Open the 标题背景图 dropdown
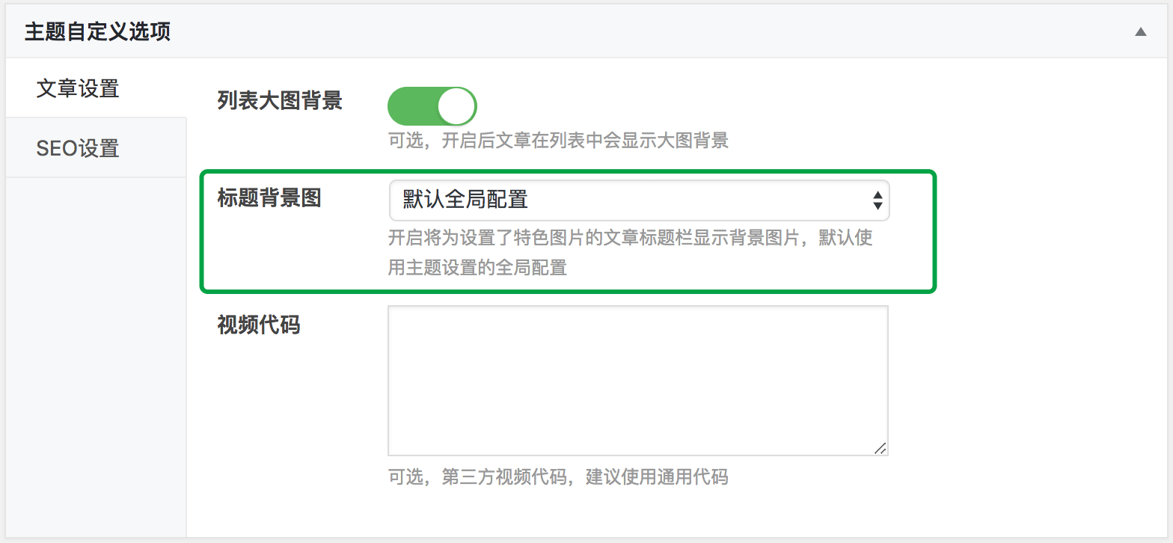Screen dimensions: 1173x543 639,200
